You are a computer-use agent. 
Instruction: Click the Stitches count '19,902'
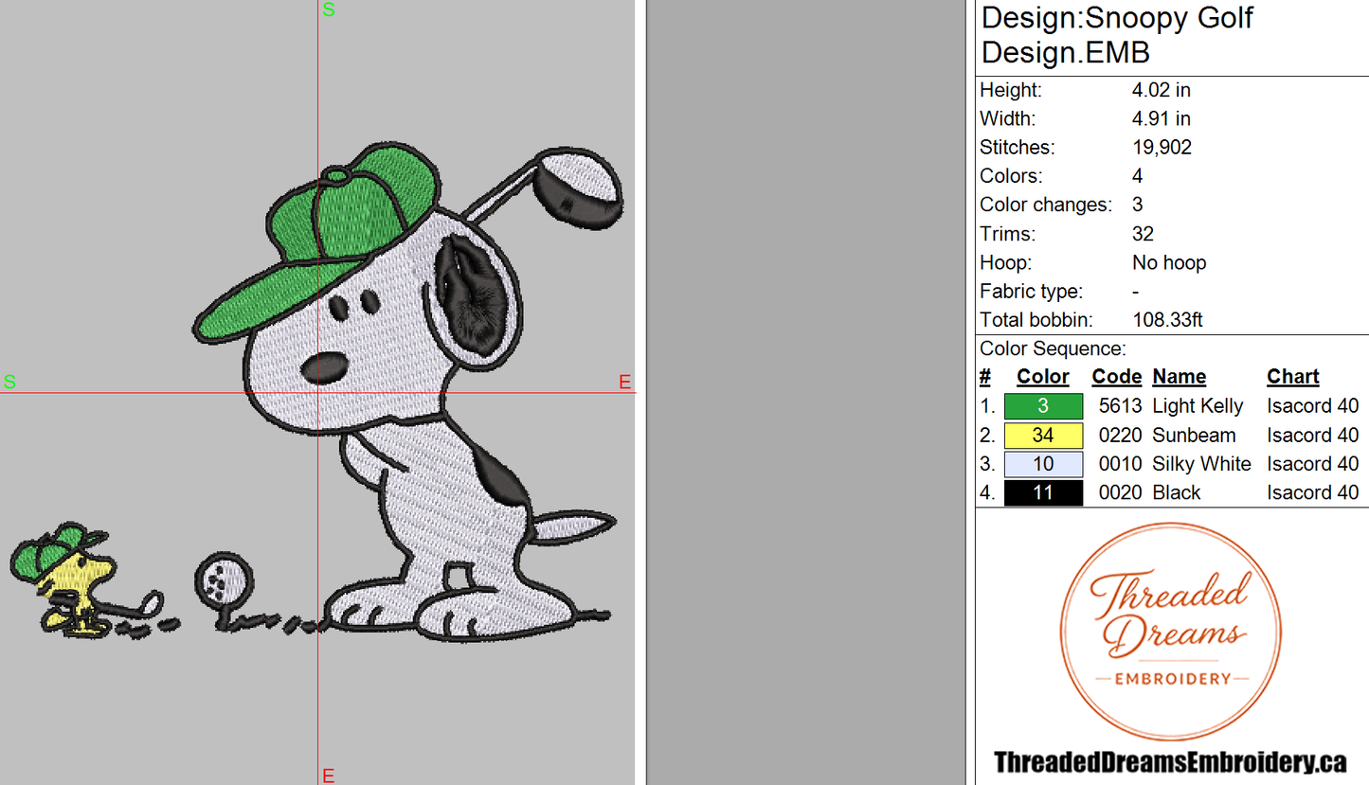(x=1162, y=148)
